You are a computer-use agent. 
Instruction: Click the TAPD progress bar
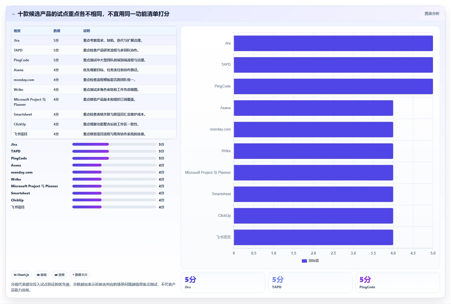[114, 151]
